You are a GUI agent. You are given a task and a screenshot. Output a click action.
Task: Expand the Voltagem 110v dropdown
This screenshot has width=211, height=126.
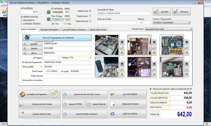pos(90,58)
